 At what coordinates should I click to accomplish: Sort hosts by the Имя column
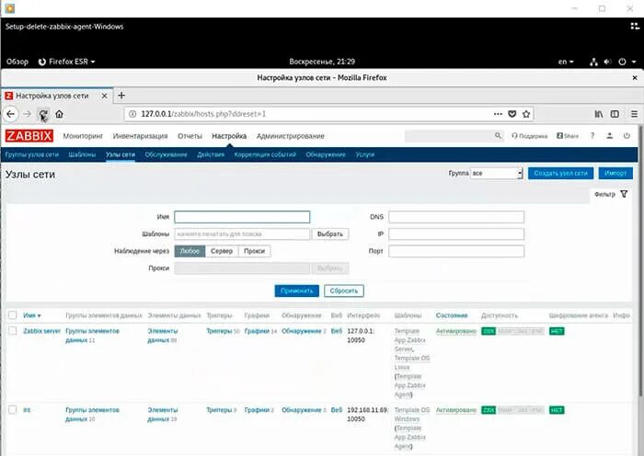(x=31, y=315)
